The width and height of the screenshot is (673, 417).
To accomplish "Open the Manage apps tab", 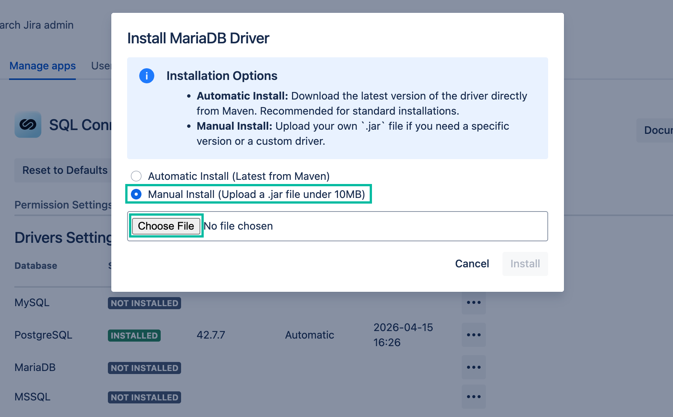I will tap(43, 66).
